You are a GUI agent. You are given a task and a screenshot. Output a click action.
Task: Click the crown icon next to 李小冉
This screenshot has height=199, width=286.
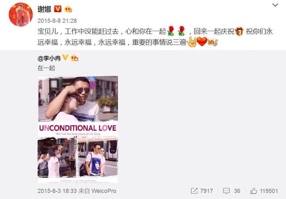[x=75, y=58]
